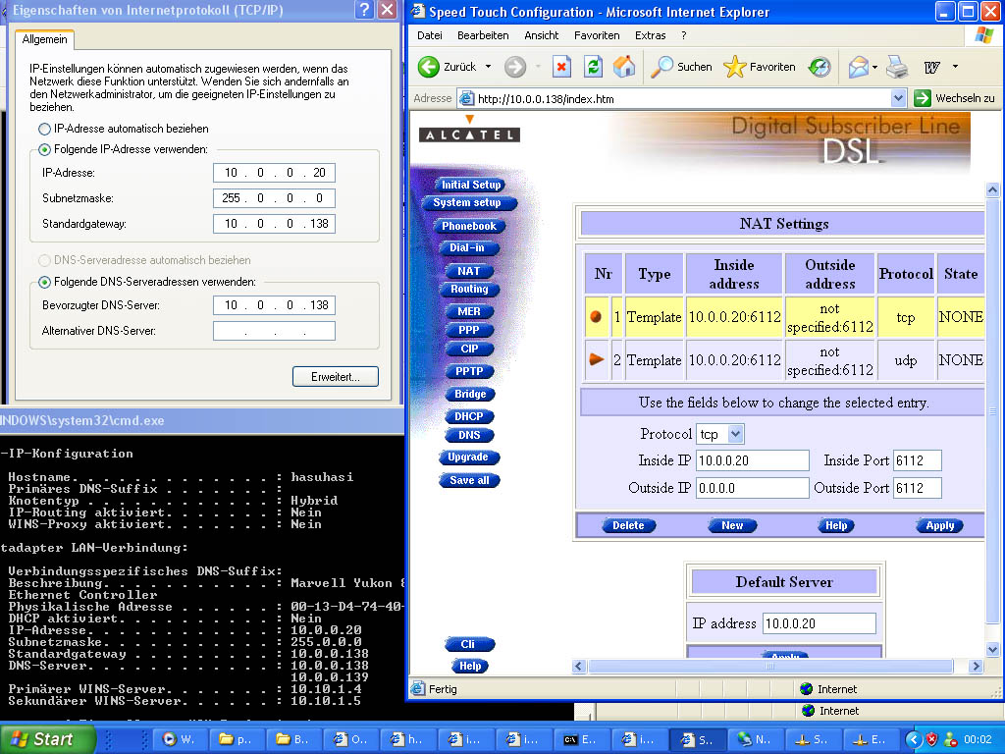Click the page's vertical scrollbar up arrow
Screen dimensions: 1005x754
pyautogui.click(x=992, y=190)
